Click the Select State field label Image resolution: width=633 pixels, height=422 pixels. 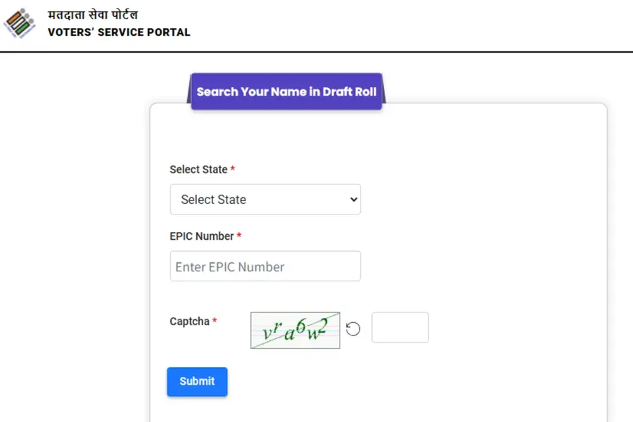click(198, 170)
